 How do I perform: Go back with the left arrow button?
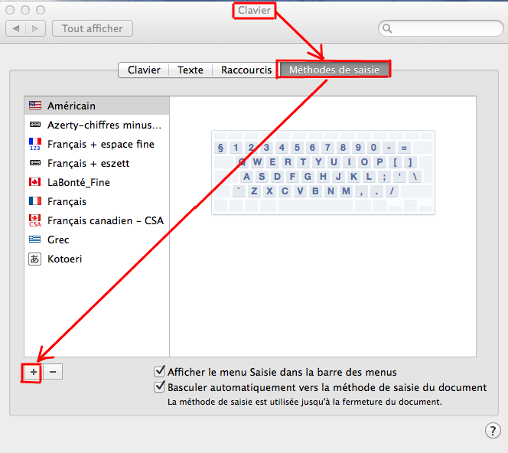click(16, 28)
